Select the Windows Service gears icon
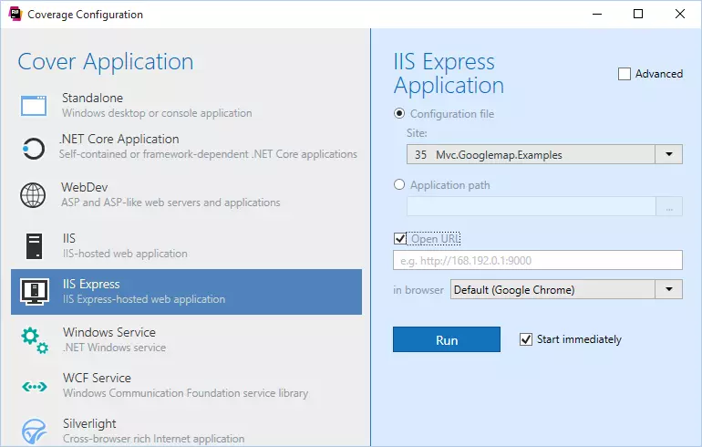The height and width of the screenshot is (447, 702). point(34,339)
